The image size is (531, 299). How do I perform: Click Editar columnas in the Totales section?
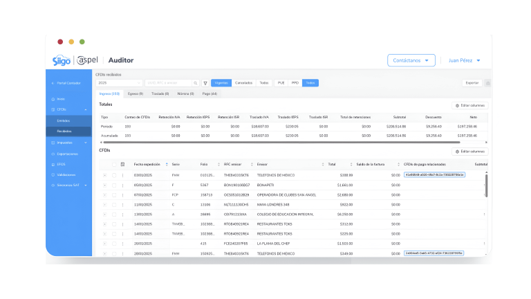point(470,105)
